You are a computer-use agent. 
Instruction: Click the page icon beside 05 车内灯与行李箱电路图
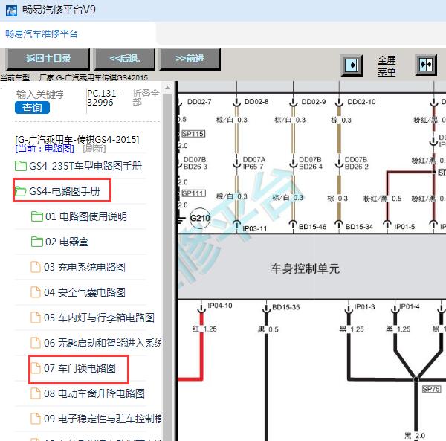tap(36, 318)
